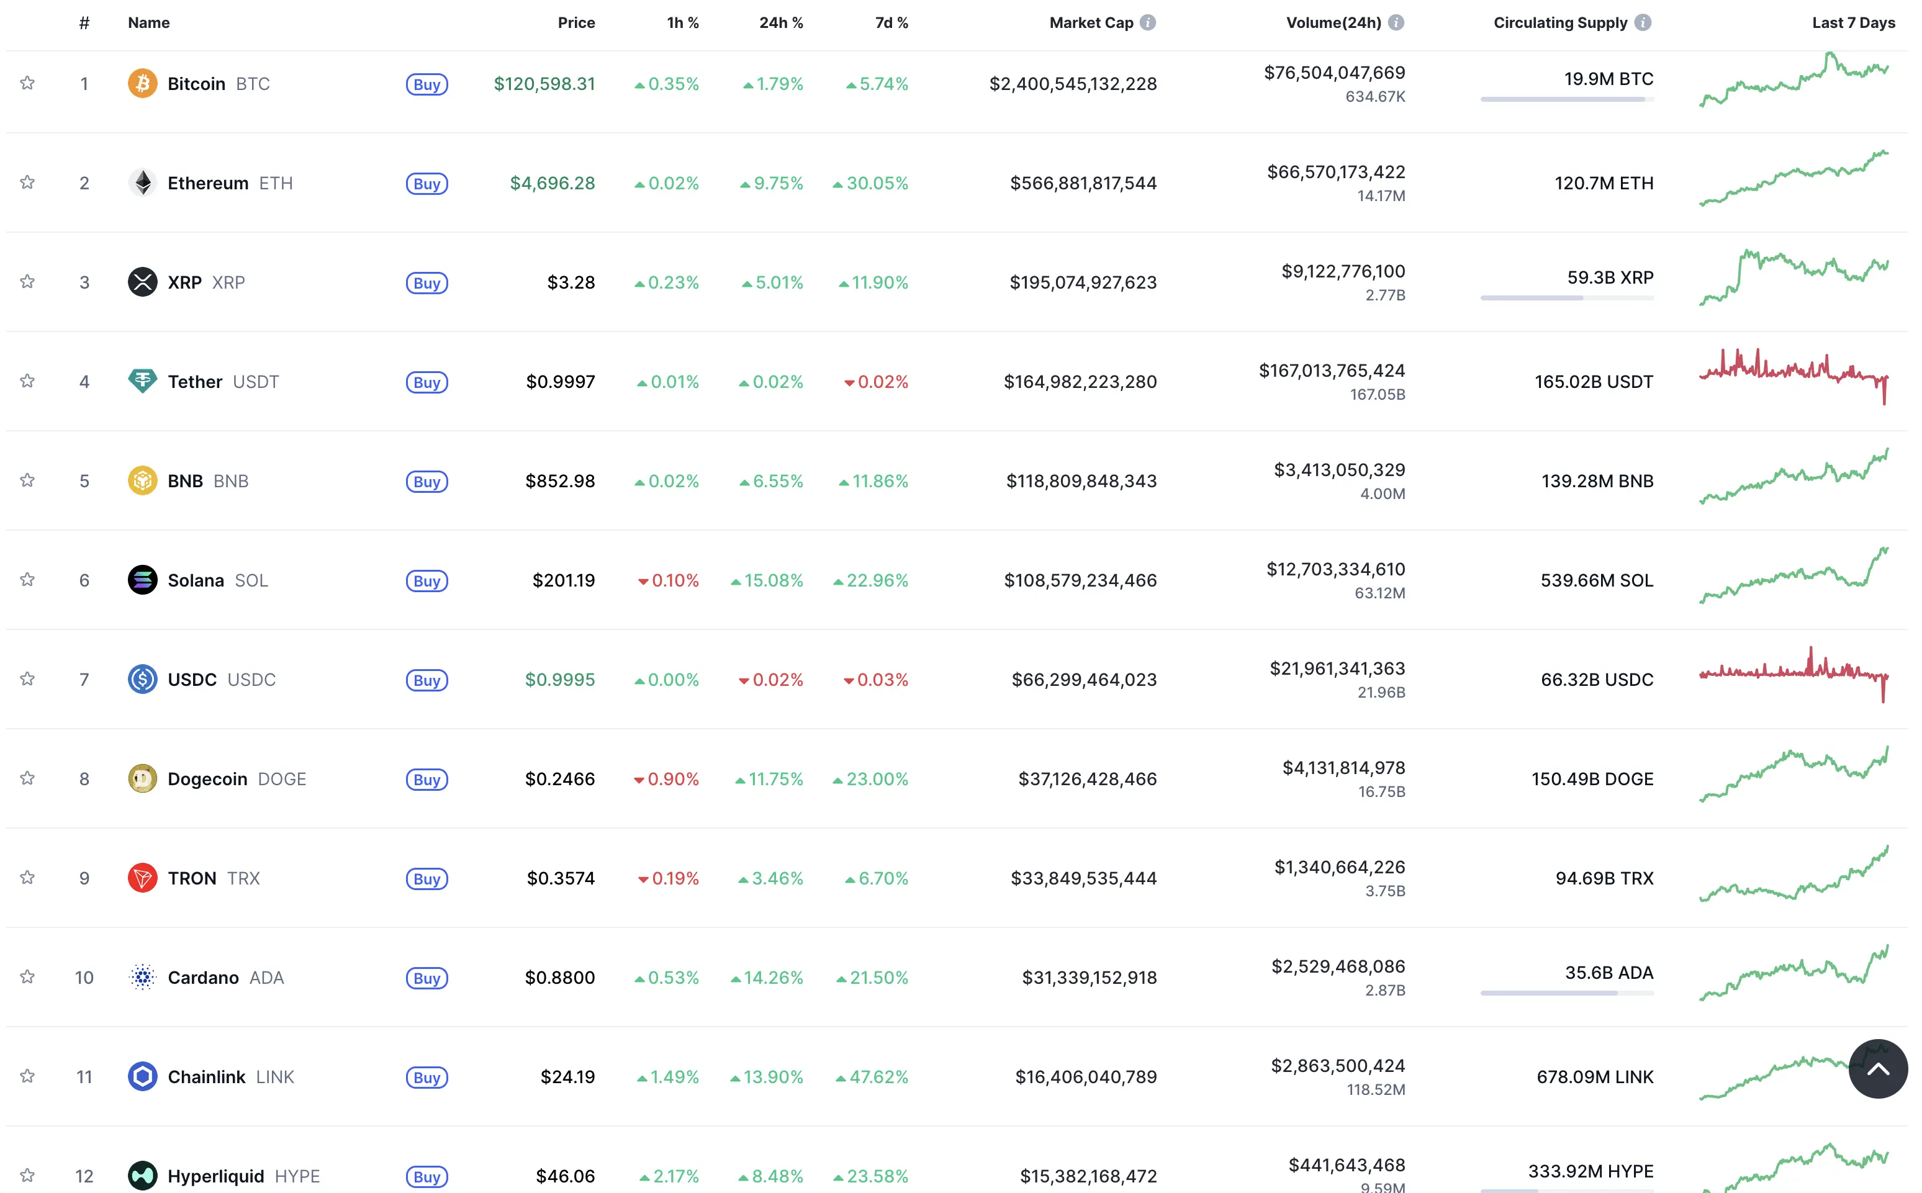Click the Tether USDT coin logo
Screen dimensions: 1922x1193
[142, 381]
